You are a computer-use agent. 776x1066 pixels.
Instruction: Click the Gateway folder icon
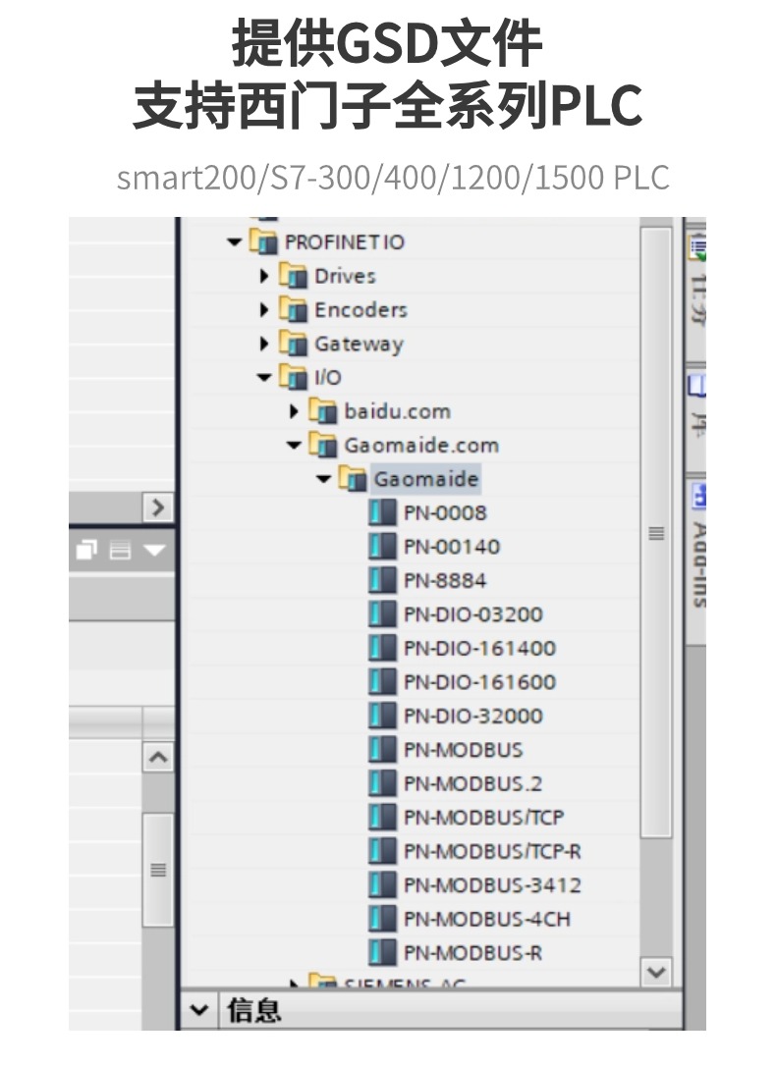pos(293,344)
